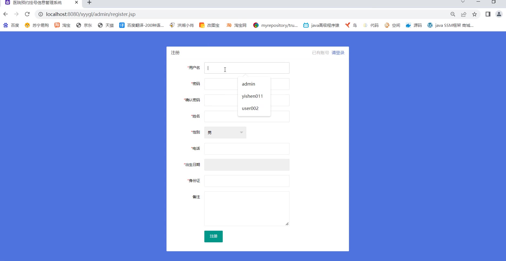Click inside the 备注 text area
Image resolution: width=506 pixels, height=261 pixels.
[247, 209]
